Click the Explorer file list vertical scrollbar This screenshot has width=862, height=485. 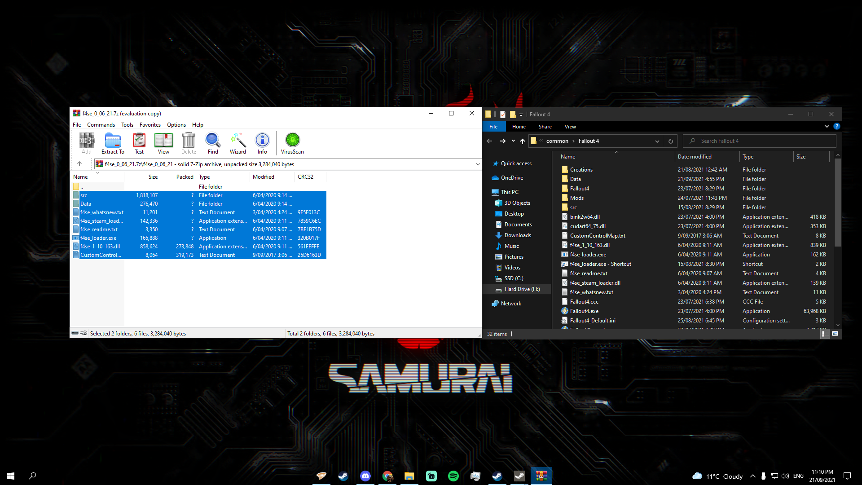(x=838, y=202)
